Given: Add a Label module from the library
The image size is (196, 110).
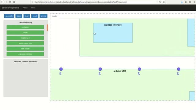Looking at the screenshot, I should (25, 33).
